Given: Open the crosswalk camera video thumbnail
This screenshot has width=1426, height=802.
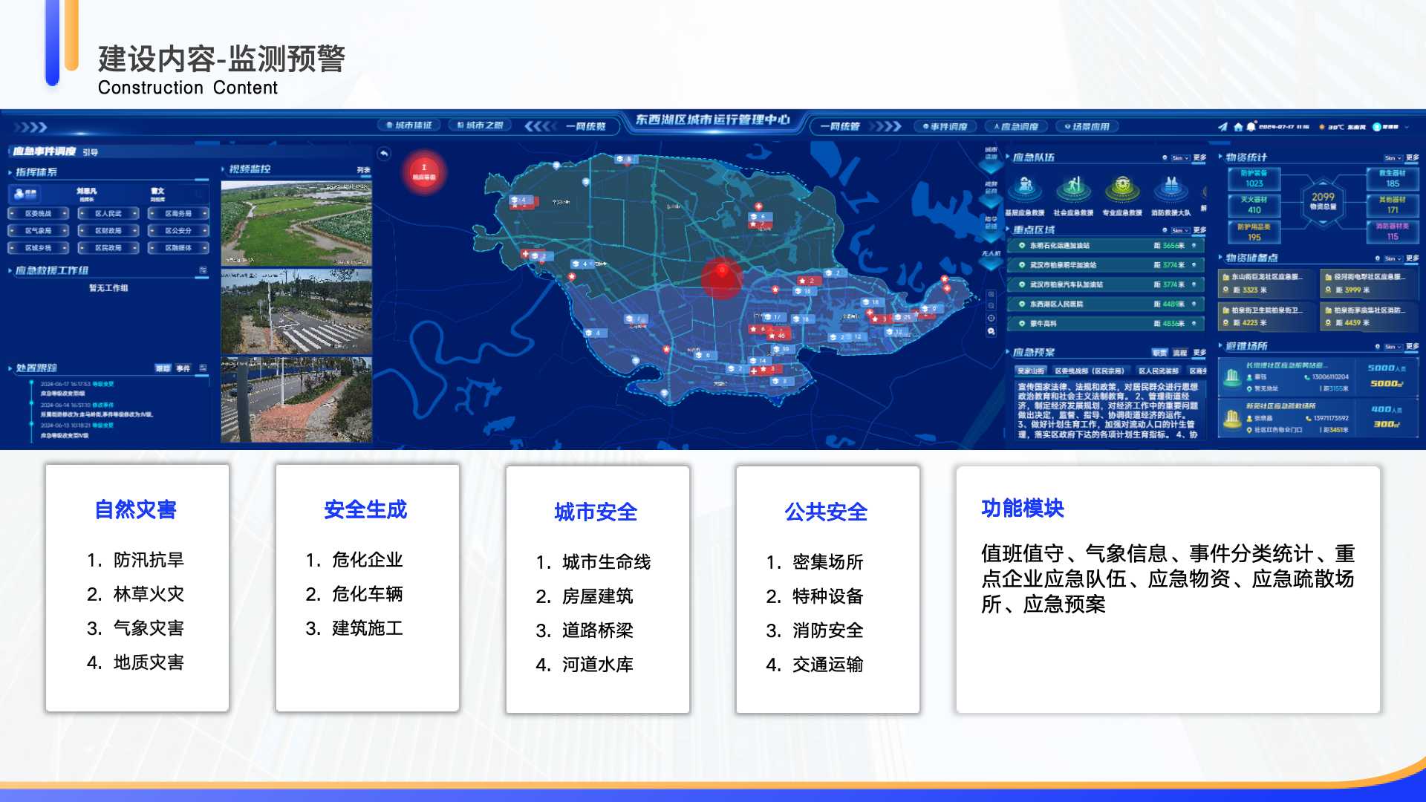Looking at the screenshot, I should coord(296,311).
